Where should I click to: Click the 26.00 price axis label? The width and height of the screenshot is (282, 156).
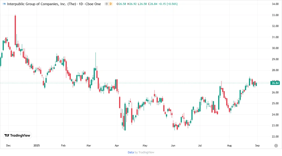coord(275,92)
